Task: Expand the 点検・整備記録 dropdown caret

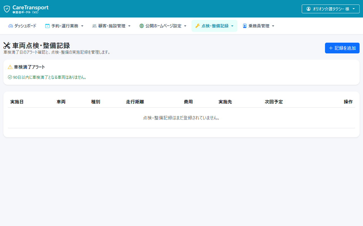Action: point(232,26)
